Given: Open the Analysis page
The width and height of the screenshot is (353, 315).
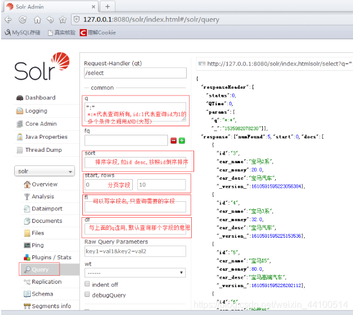Looking at the screenshot, I should (x=43, y=196).
